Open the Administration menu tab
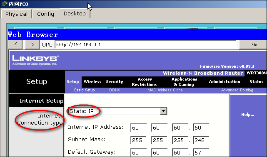This screenshot has height=157, width=267. click(225, 82)
